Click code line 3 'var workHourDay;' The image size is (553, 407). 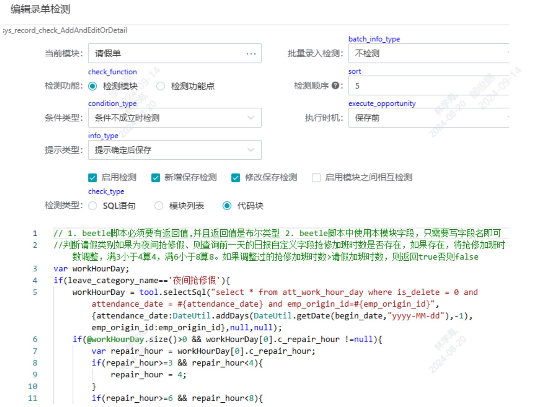coord(91,269)
